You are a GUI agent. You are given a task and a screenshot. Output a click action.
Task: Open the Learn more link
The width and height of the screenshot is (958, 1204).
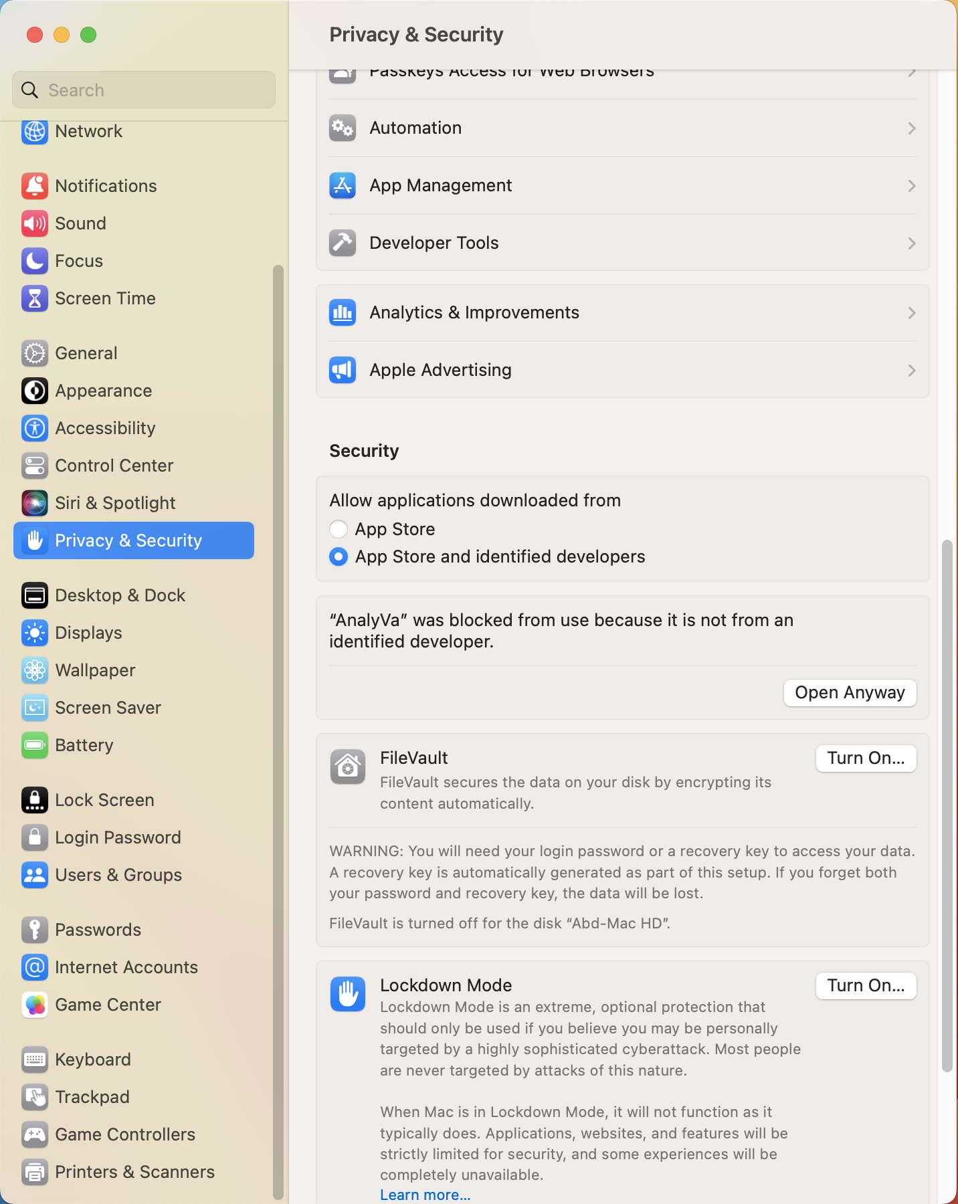[425, 1195]
